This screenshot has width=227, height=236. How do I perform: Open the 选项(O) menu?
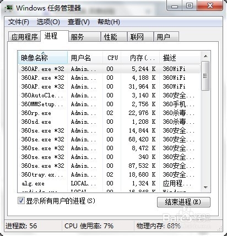(x=48, y=22)
